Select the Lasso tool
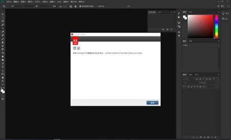 pos(3,21)
